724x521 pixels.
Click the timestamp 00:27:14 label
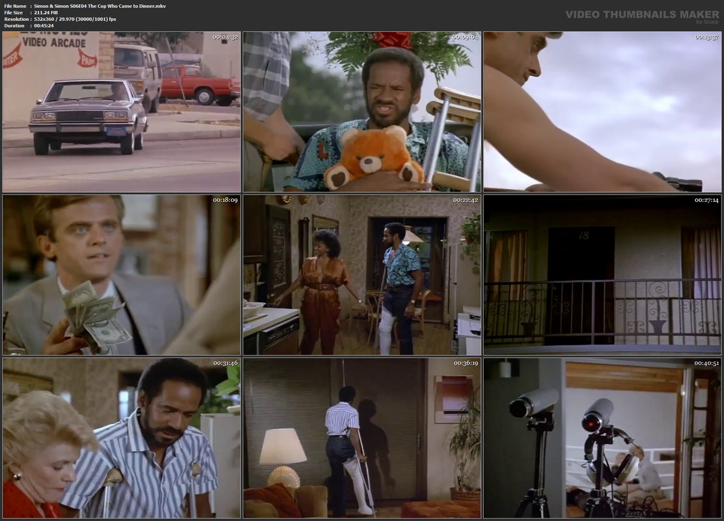[706, 200]
